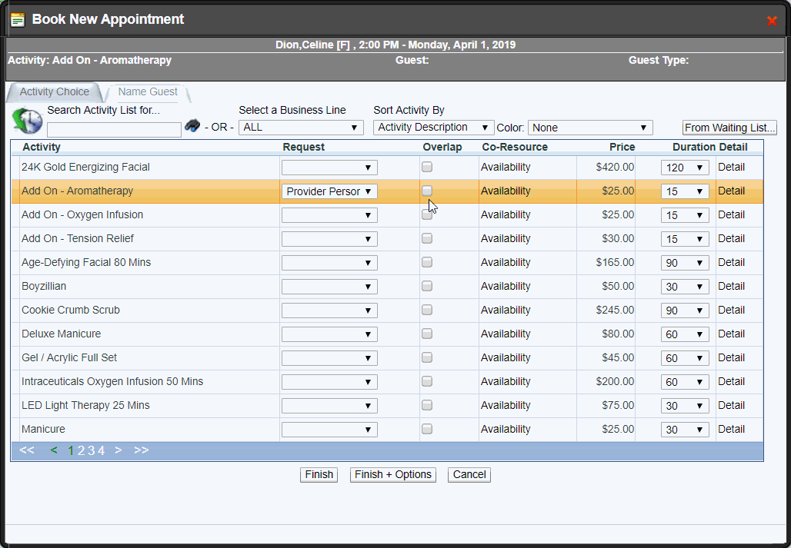The width and height of the screenshot is (791, 548).
Task: Open Detail for Add On - Aromatherapy
Action: coord(732,191)
